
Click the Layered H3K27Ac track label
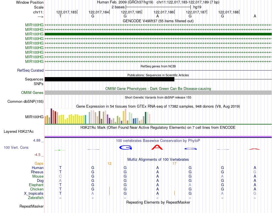pyautogui.click(x=19, y=132)
